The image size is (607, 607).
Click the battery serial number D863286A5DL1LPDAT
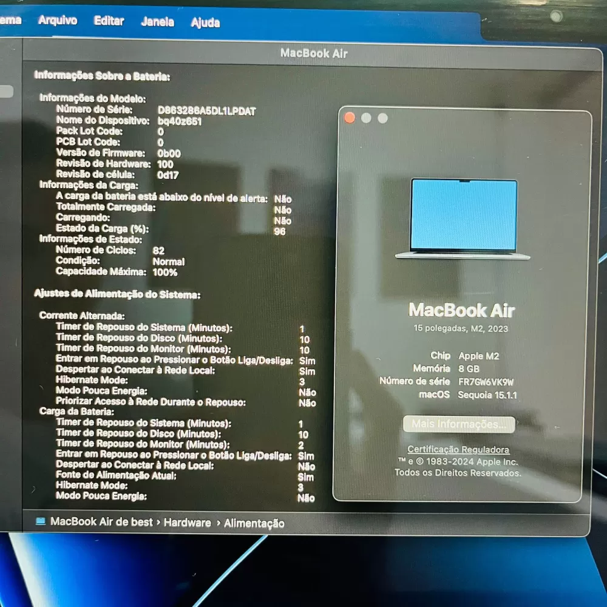(x=207, y=111)
